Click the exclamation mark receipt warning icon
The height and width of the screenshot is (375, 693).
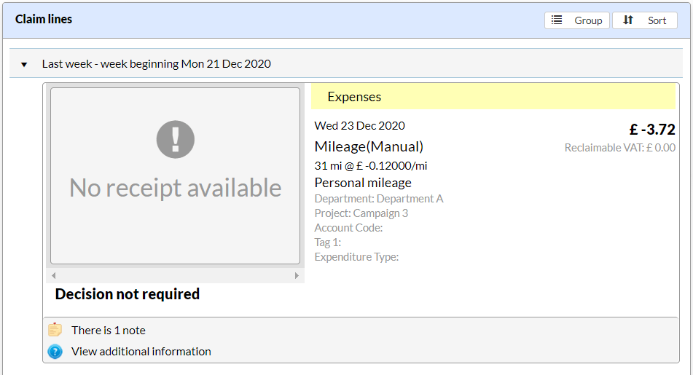[176, 139]
